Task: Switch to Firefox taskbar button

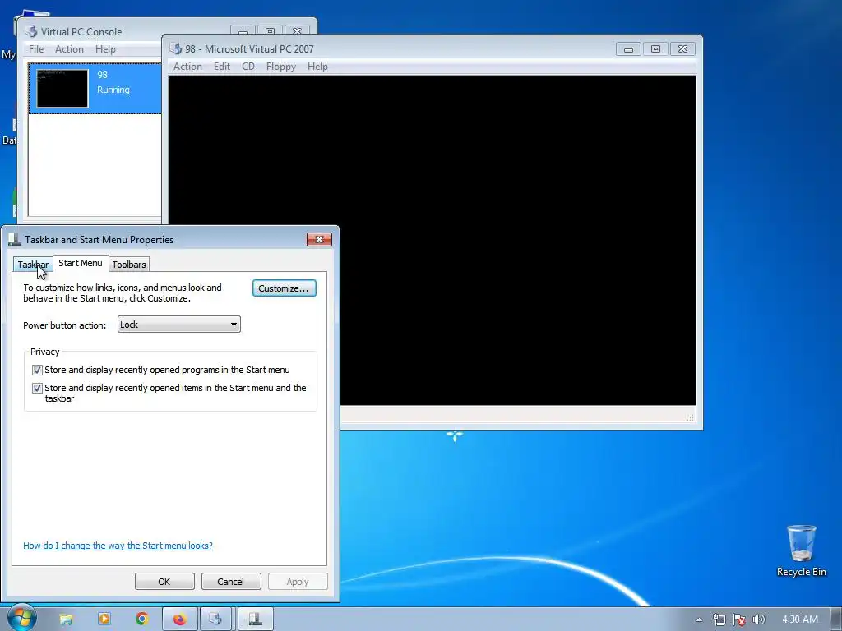Action: point(180,619)
